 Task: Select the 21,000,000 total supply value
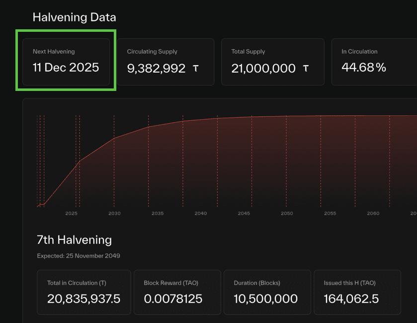[263, 68]
